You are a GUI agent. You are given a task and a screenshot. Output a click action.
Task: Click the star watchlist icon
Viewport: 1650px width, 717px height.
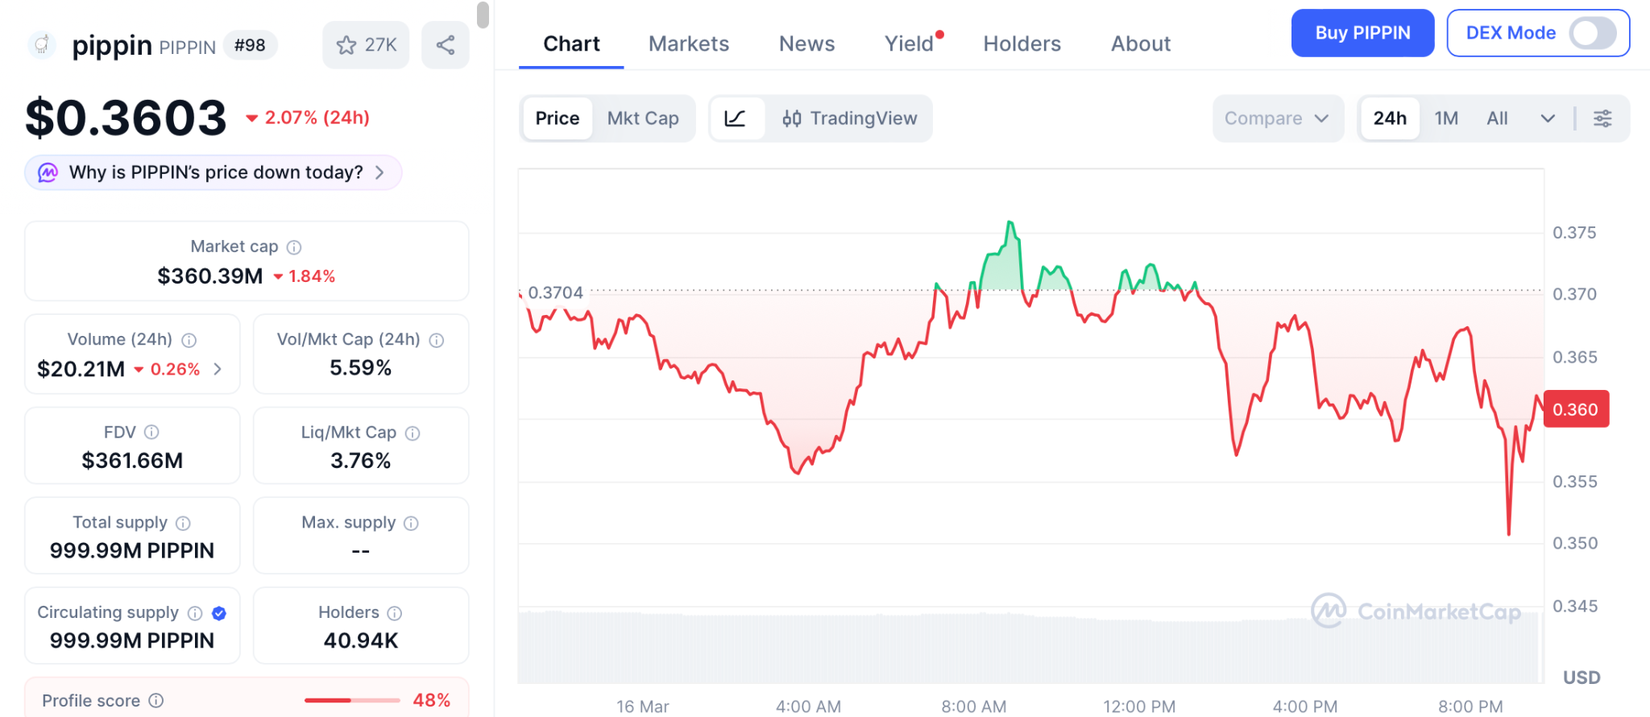tap(347, 45)
